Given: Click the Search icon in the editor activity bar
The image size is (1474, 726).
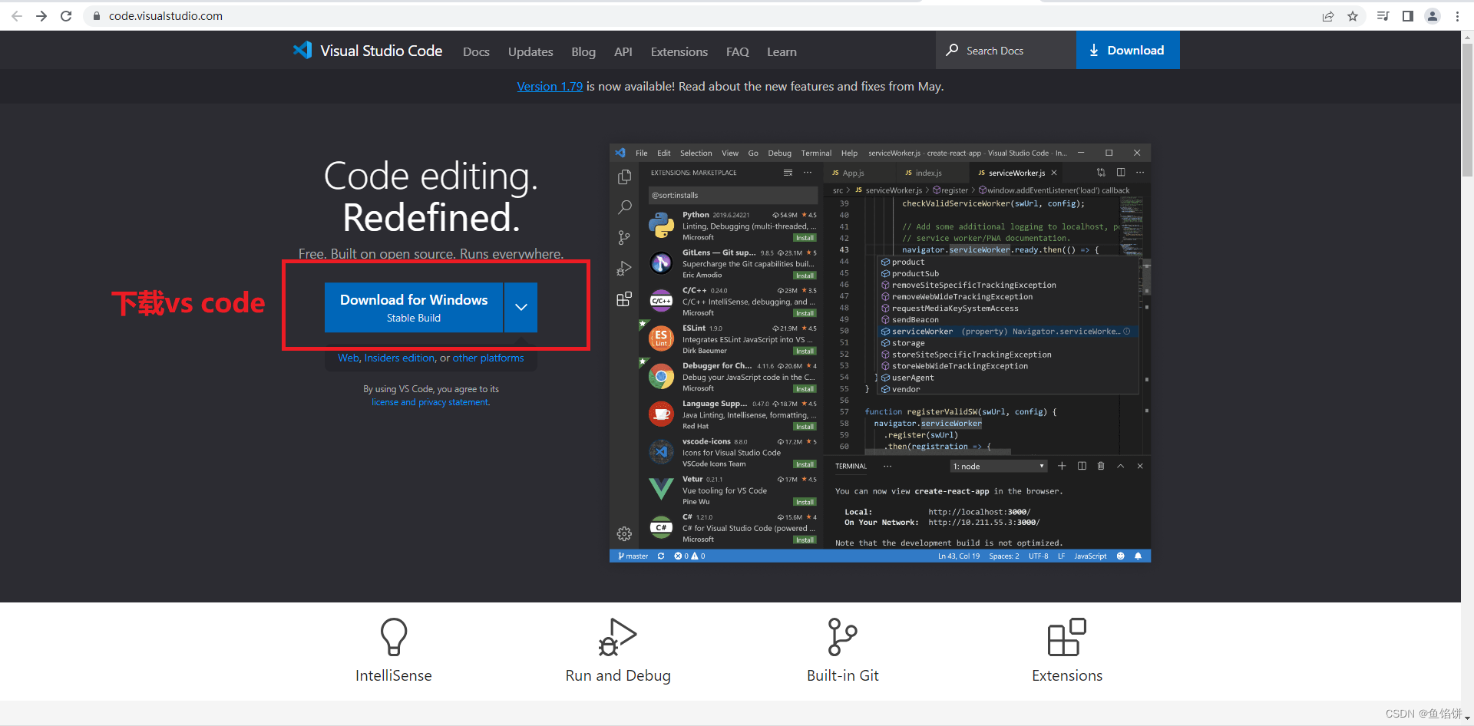Looking at the screenshot, I should [624, 207].
